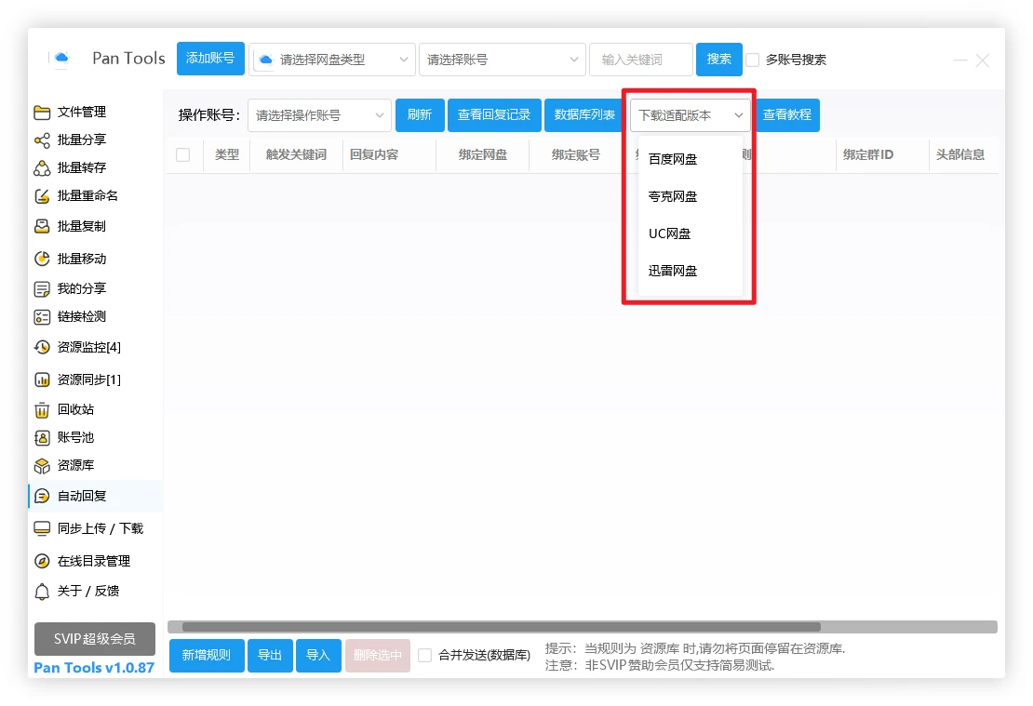
Task: Click the 批量分享 share icon
Action: point(42,140)
